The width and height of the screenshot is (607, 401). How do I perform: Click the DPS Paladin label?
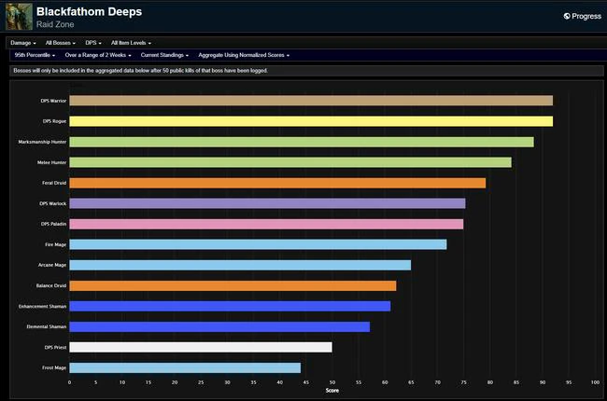coord(53,224)
